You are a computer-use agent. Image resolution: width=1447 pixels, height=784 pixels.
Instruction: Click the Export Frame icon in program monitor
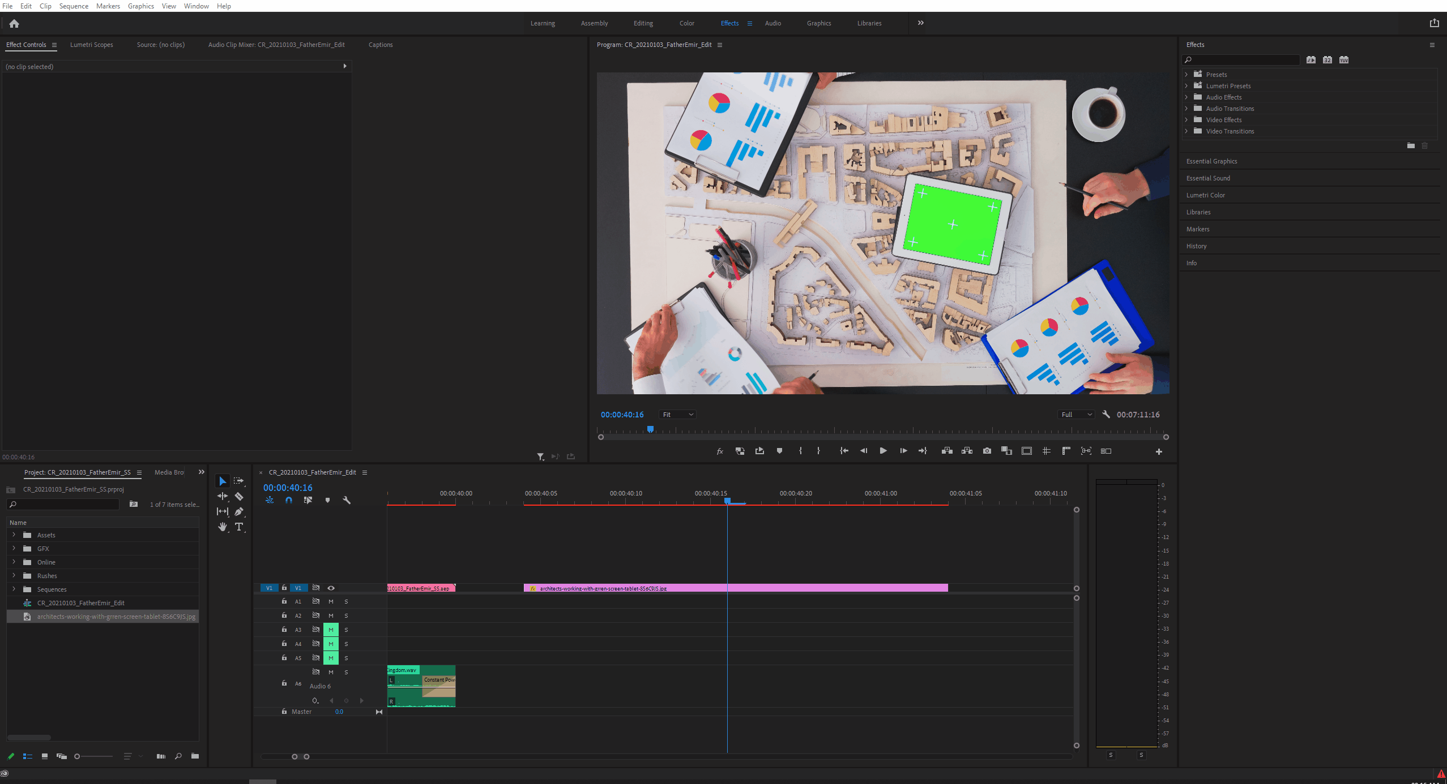pyautogui.click(x=987, y=451)
